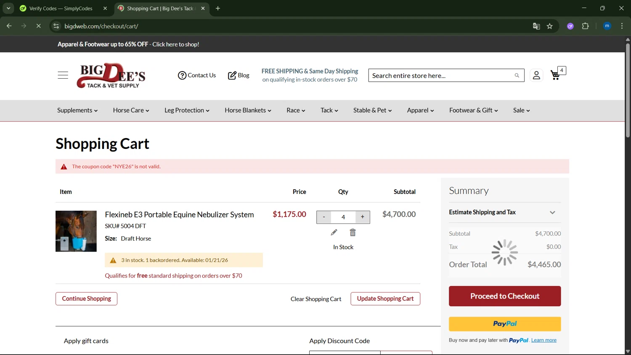Screen dimensions: 631x355
Task: Open the purple extension icon
Action: pos(570,26)
